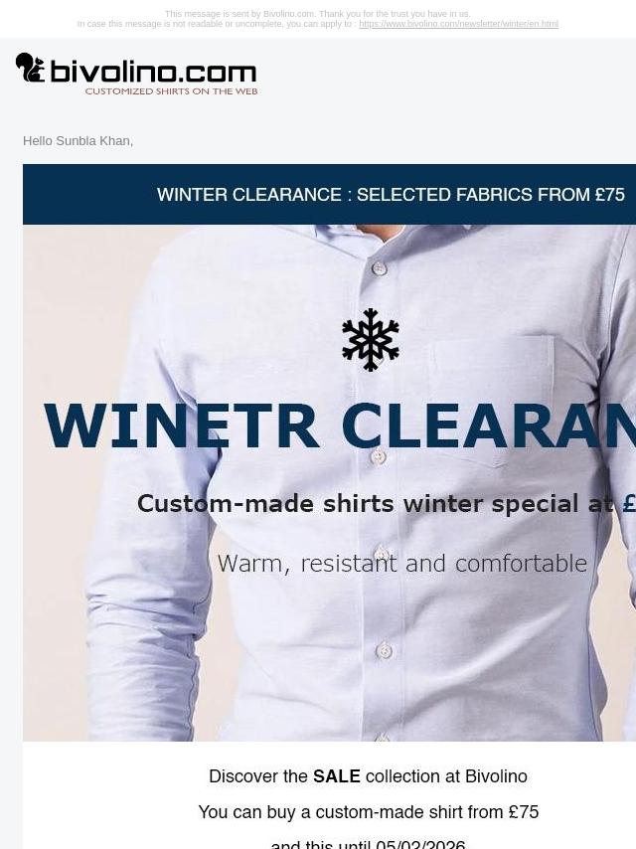Viewport: 636px width, 849px height.
Task: Click the 'Customized shirts on the web' tagline
Action: tap(171, 91)
